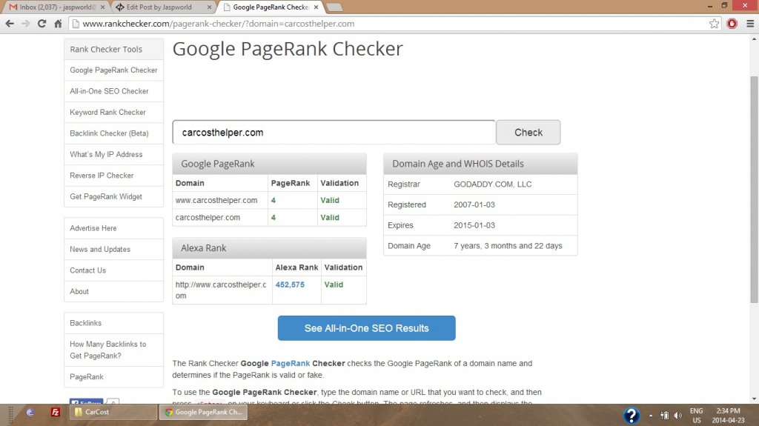Close the Google PageRank Checker tab
This screenshot has width=759, height=426.
[316, 7]
